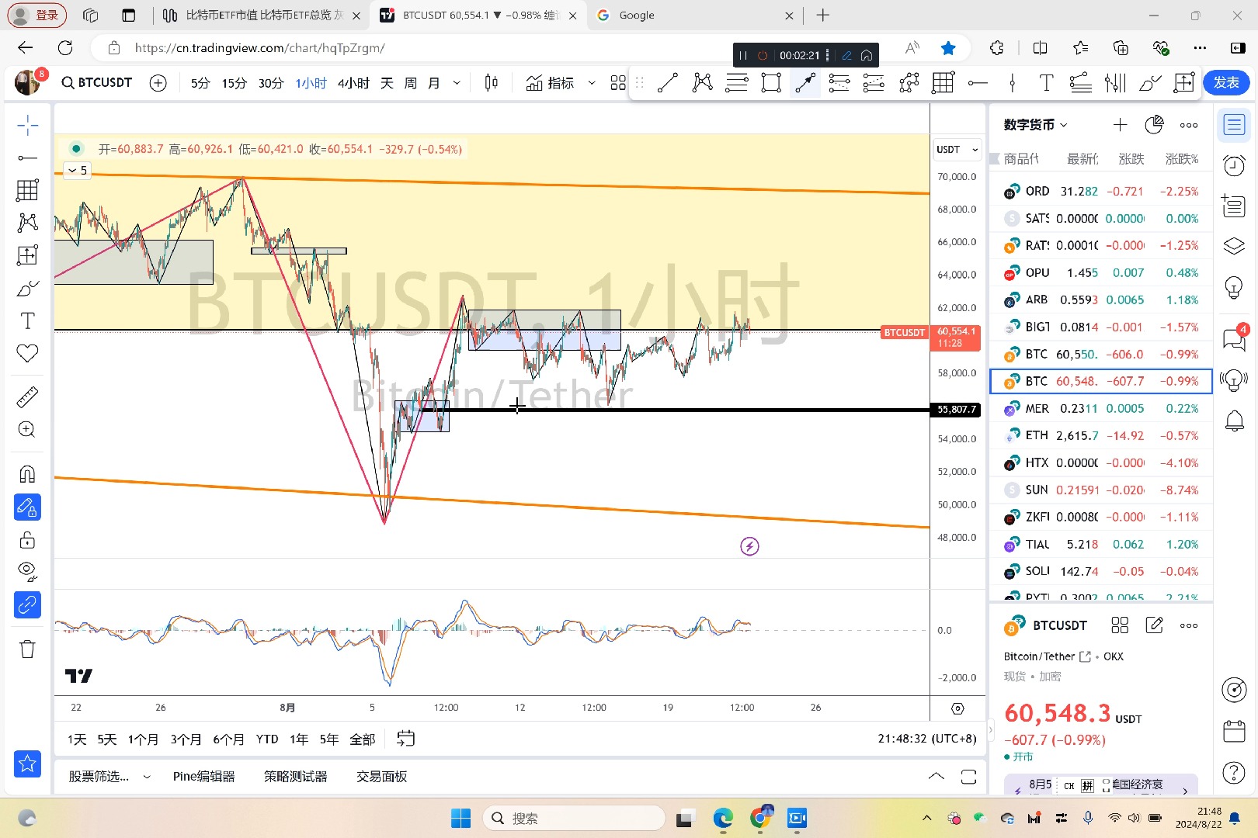The image size is (1258, 838).
Task: Set date range to 全部
Action: pos(363,739)
